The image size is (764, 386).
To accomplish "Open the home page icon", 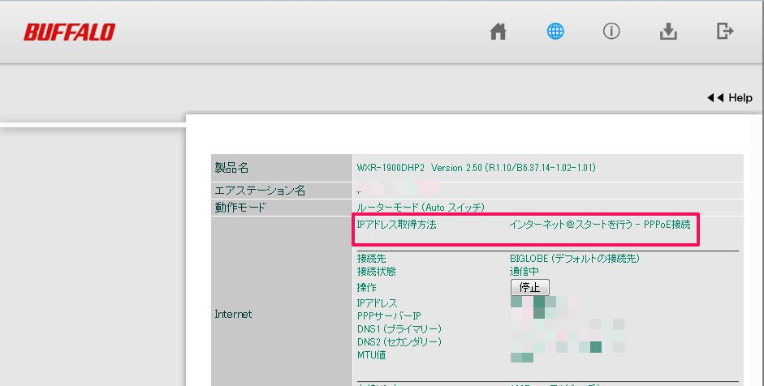I will 498,32.
